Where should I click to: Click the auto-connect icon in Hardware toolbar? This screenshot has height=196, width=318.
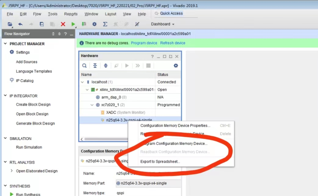[x=116, y=66]
